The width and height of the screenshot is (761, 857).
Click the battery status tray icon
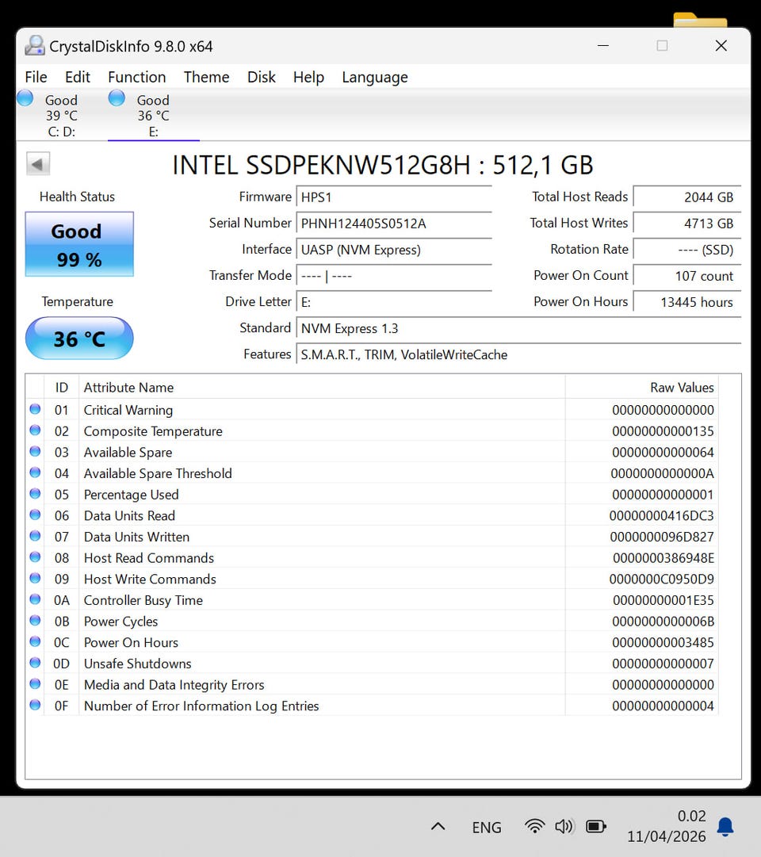click(x=596, y=827)
